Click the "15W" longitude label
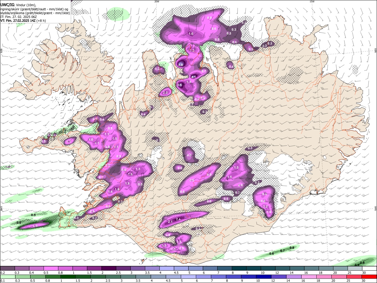 click(x=312, y=1)
